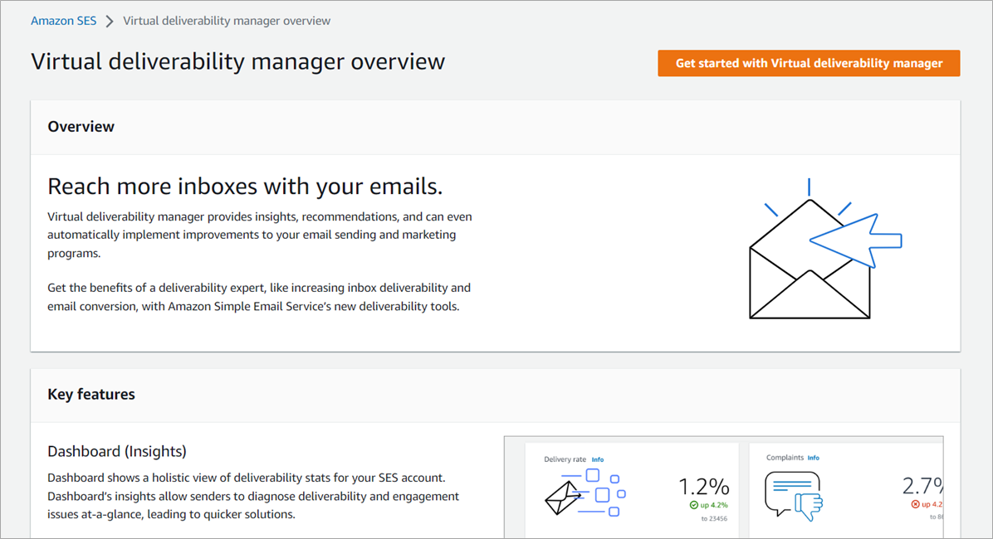Click the 'to 23456' text under delivery rate
This screenshot has width=993, height=539.
click(x=714, y=519)
